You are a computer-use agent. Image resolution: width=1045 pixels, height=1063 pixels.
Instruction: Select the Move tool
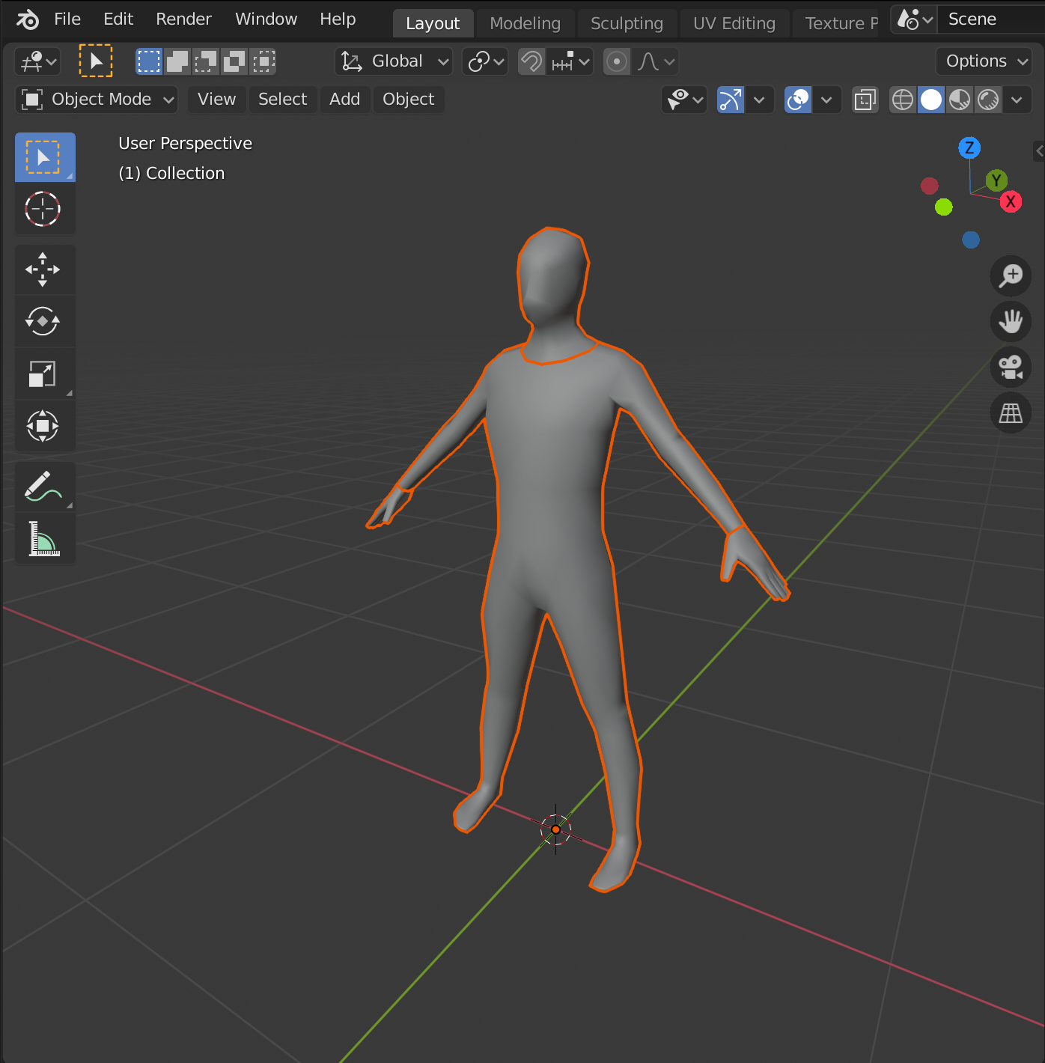pos(43,269)
